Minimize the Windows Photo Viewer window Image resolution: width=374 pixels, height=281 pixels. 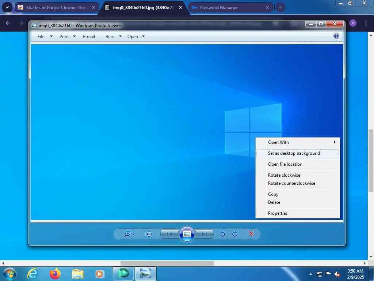311,24
